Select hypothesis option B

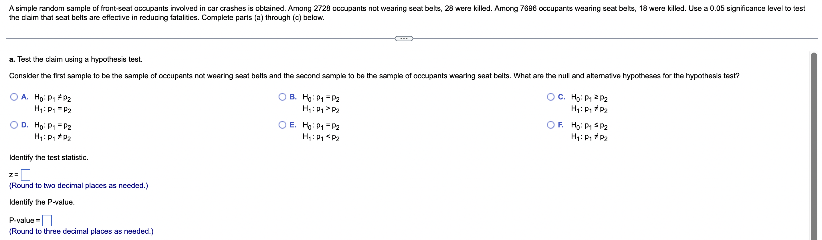point(282,97)
